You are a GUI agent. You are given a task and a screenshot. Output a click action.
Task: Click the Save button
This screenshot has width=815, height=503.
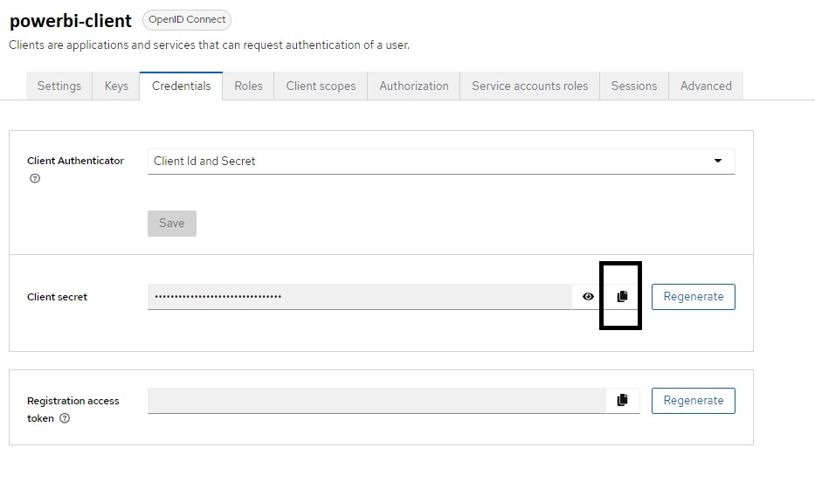(x=172, y=224)
